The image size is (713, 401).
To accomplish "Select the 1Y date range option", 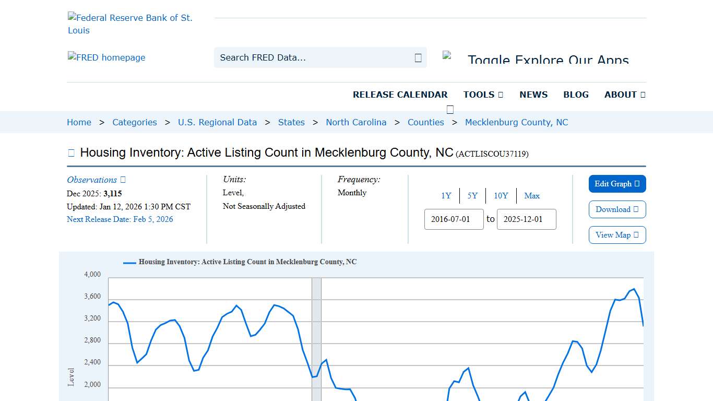I will pos(446,196).
